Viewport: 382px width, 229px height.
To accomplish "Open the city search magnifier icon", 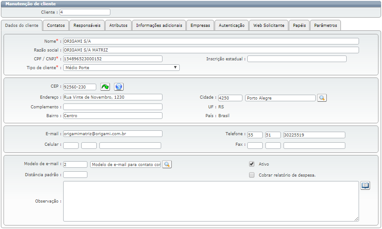I will point(322,98).
